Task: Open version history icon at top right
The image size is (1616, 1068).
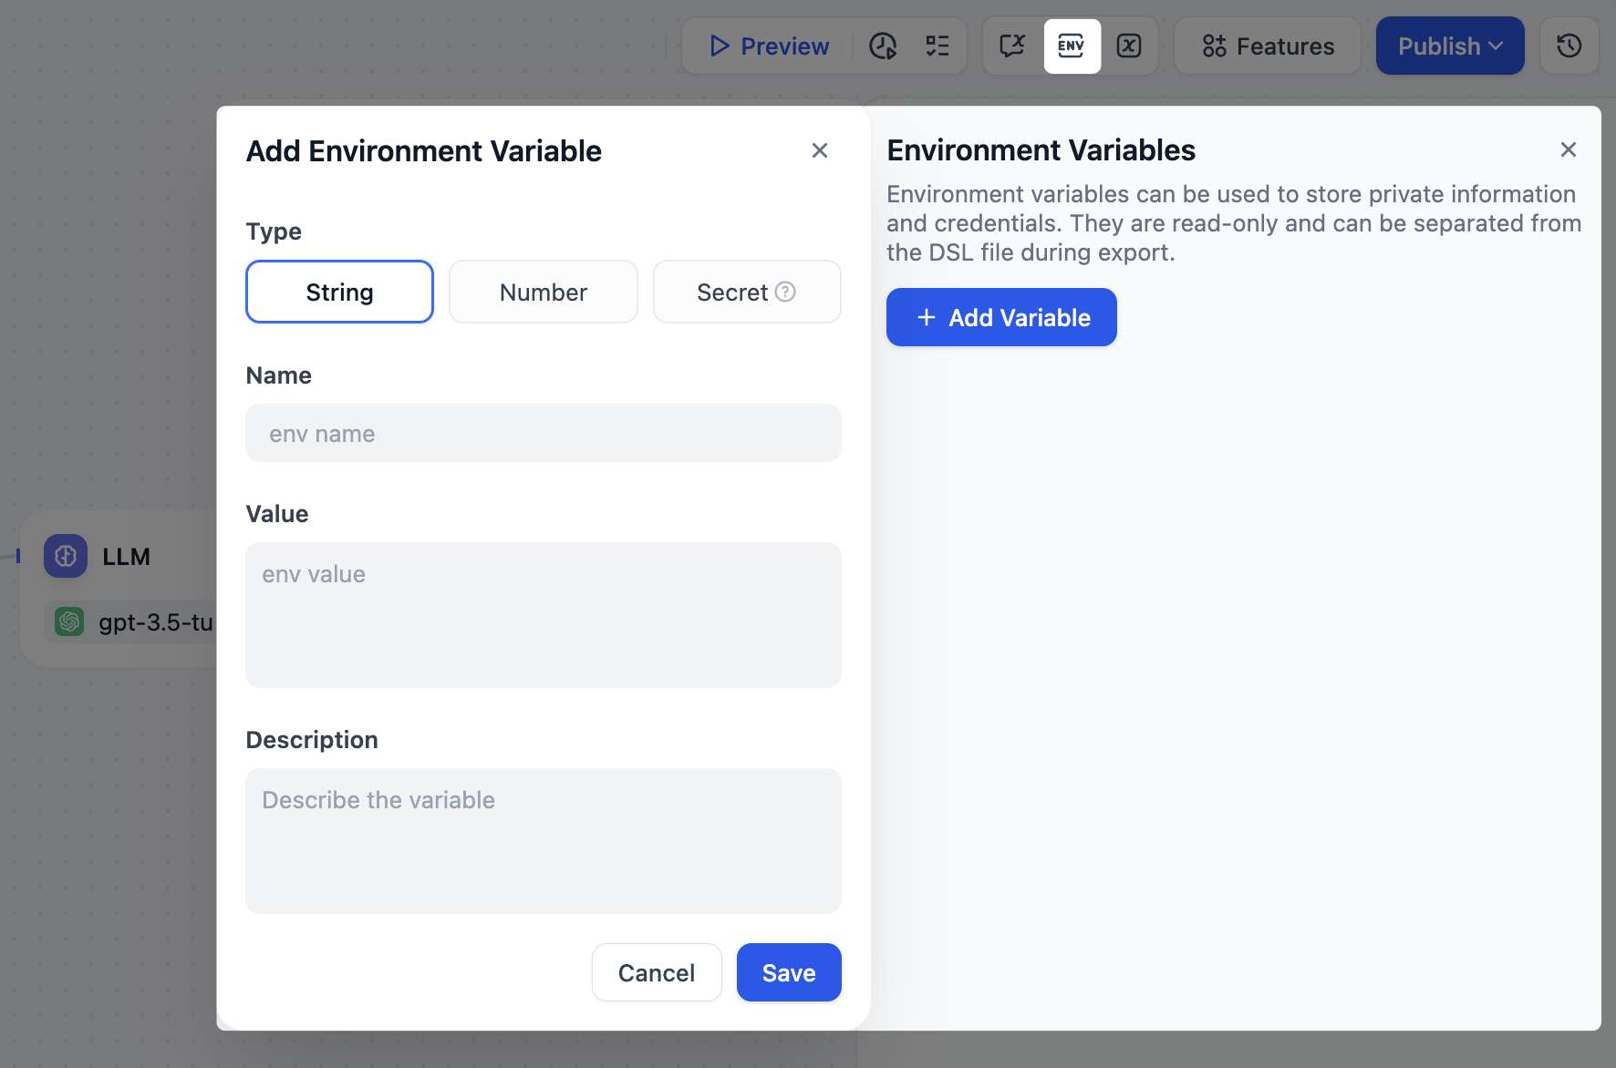Action: pos(1569,46)
